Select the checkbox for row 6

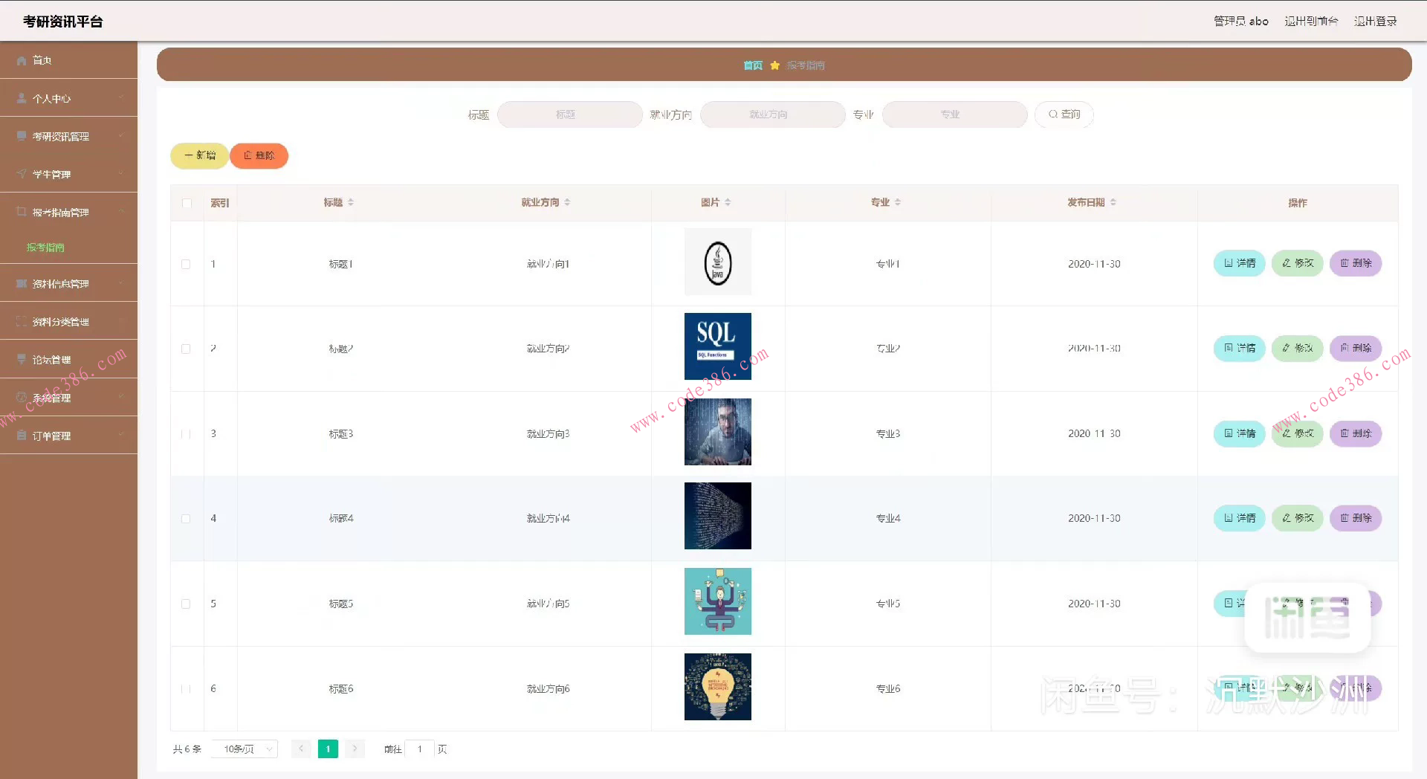pyautogui.click(x=186, y=689)
